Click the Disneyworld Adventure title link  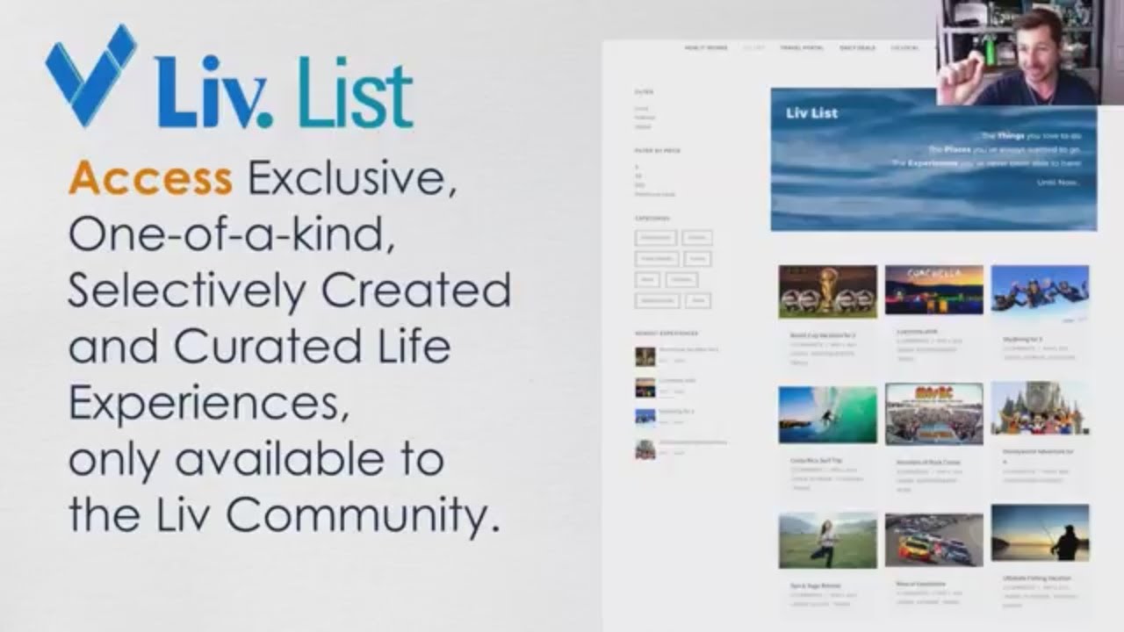pos(1037,456)
